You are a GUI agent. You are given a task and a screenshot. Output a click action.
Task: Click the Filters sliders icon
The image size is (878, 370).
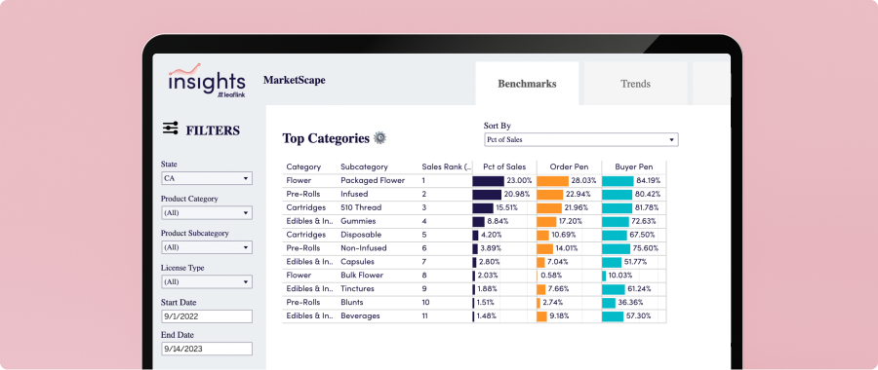tap(170, 129)
